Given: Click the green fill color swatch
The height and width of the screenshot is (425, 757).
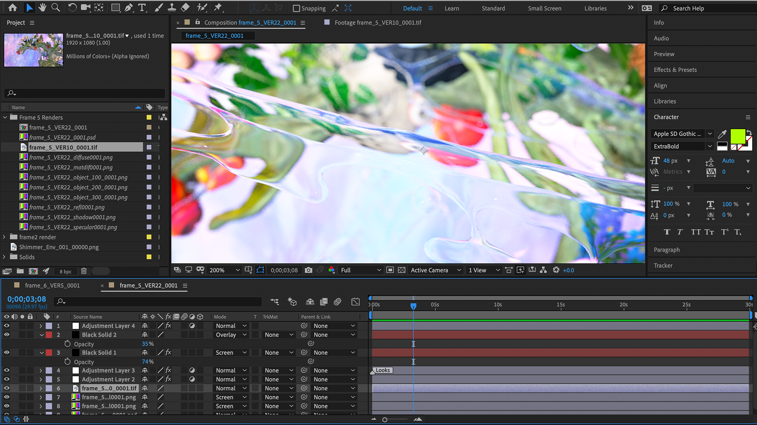Looking at the screenshot, I should click(737, 136).
